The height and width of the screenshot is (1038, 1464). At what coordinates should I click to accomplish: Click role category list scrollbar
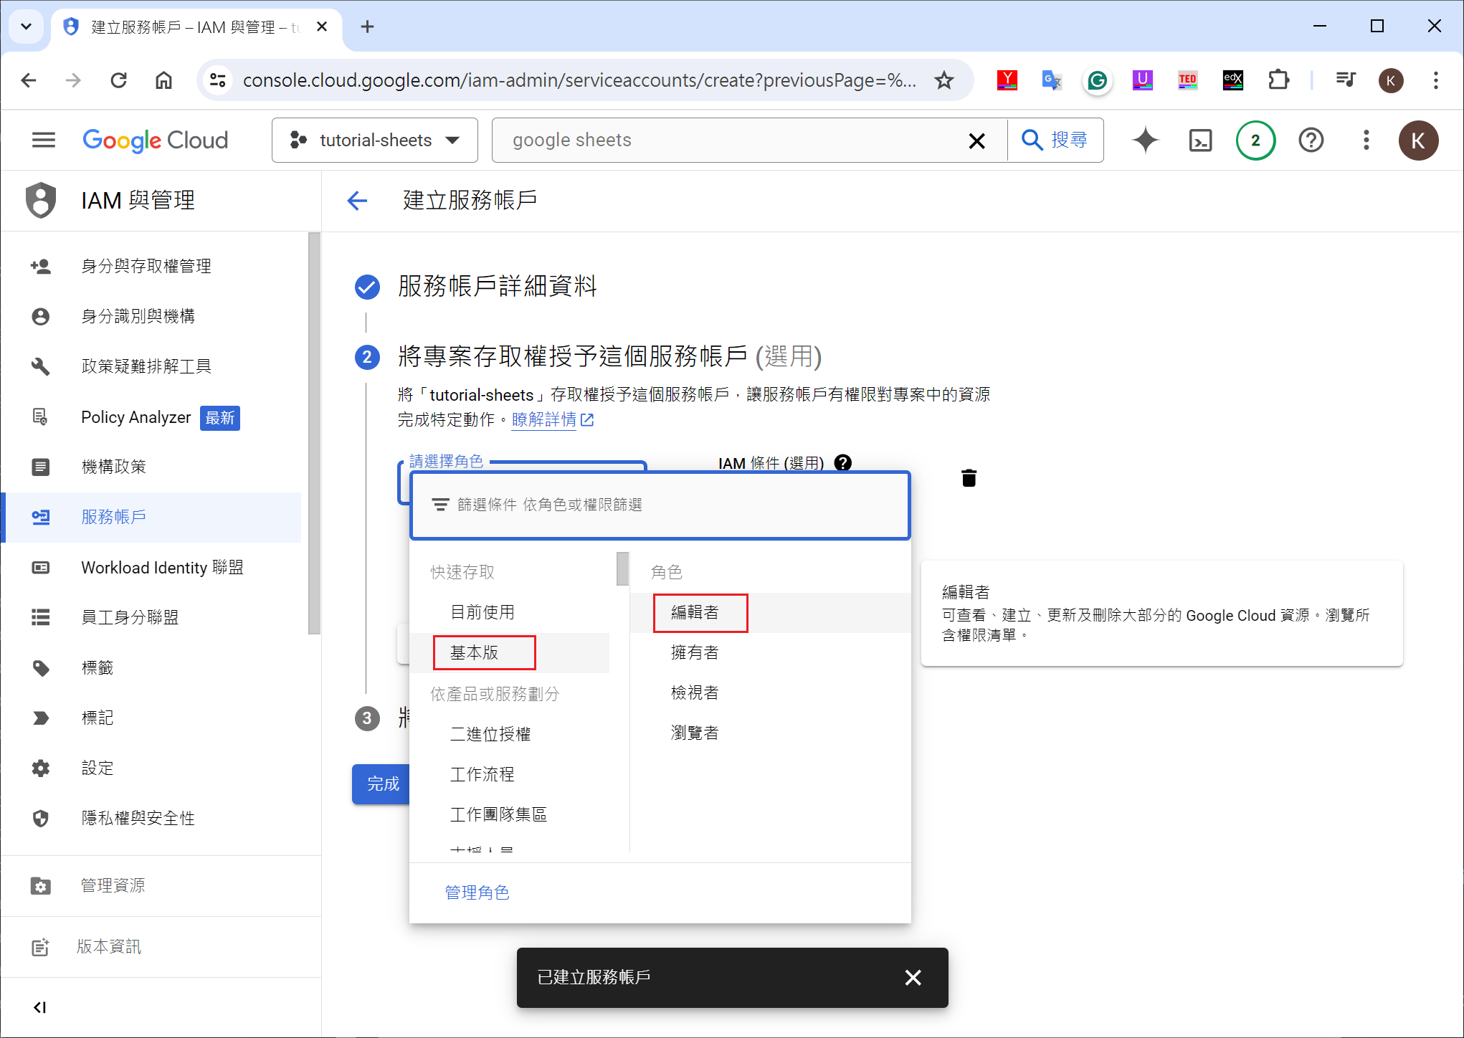pyautogui.click(x=622, y=568)
